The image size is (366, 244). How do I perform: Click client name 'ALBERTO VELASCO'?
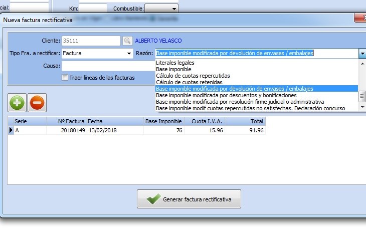point(158,41)
